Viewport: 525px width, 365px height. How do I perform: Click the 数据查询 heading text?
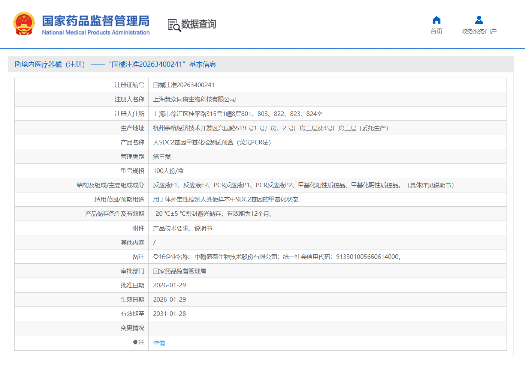[x=199, y=24]
